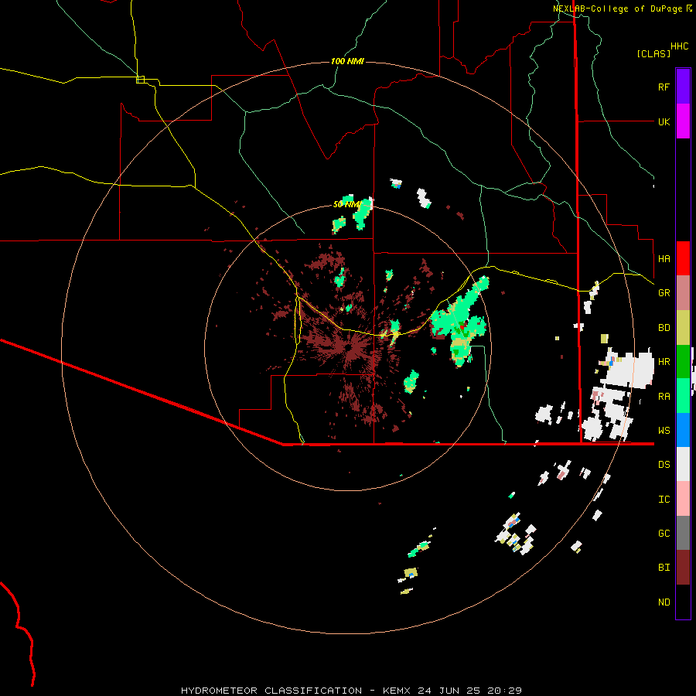Viewport: 696px width, 696px height.
Task: Click the RA legend label
Action: tap(664, 396)
